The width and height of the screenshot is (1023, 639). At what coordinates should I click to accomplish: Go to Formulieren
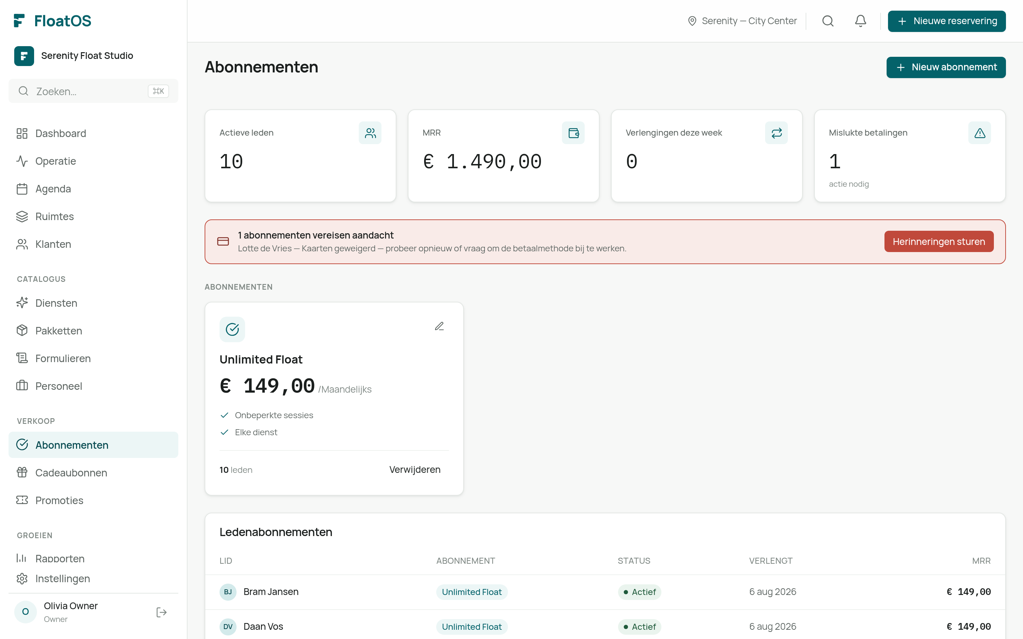point(93,359)
